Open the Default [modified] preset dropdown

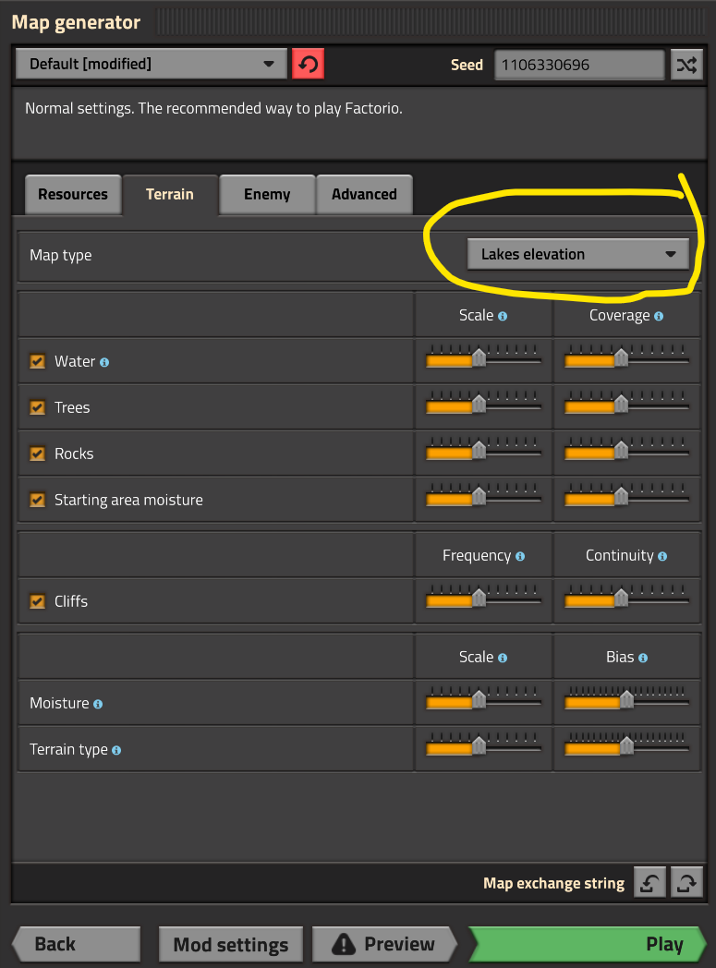[152, 65]
